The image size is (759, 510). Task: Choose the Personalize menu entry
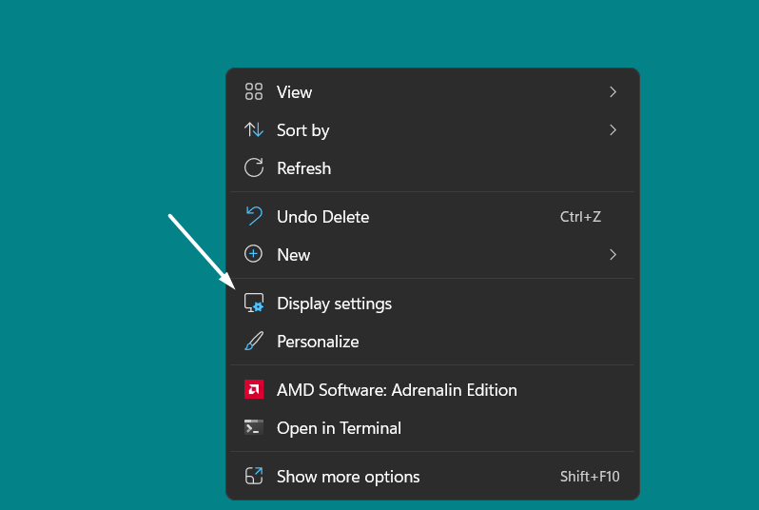[318, 342]
